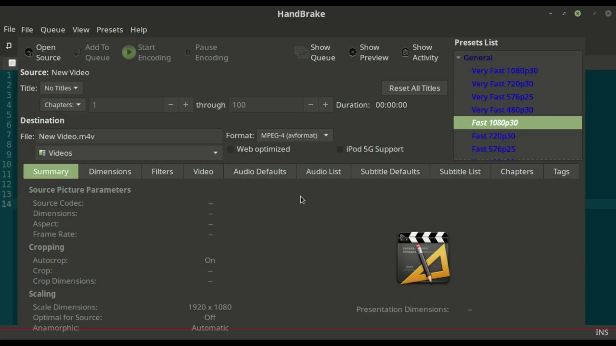Image resolution: width=616 pixels, height=346 pixels.
Task: Collapse the General presets group
Action: point(458,58)
